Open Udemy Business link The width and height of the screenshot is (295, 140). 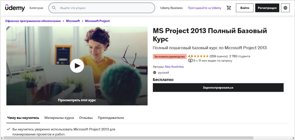[x=171, y=8]
